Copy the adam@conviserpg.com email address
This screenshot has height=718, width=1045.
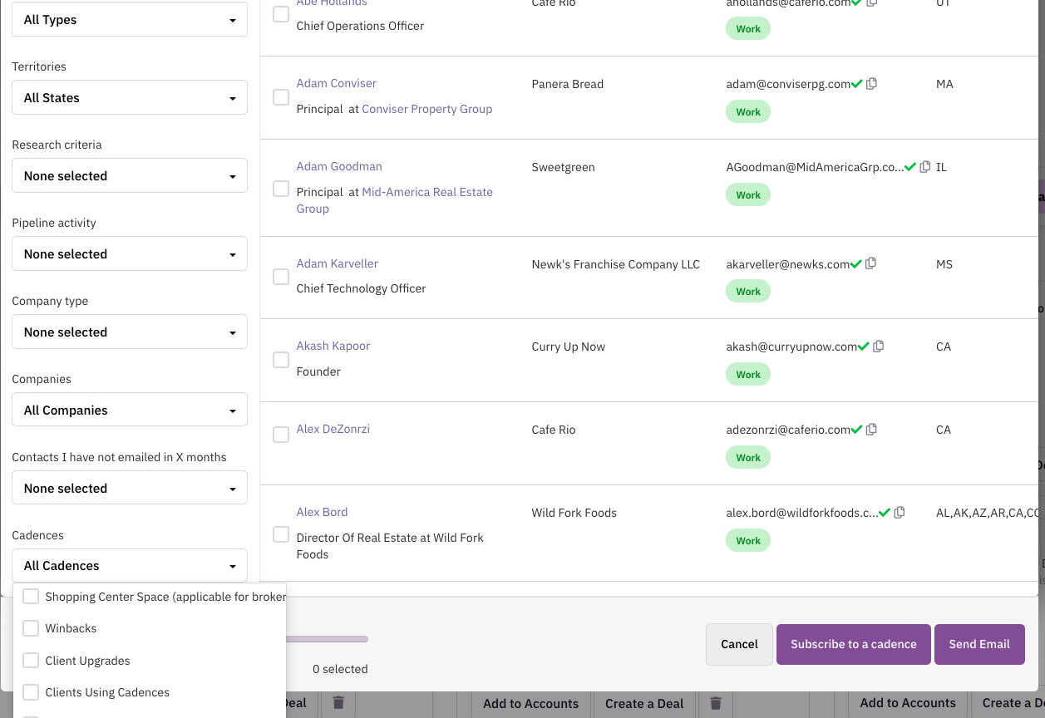pos(872,84)
